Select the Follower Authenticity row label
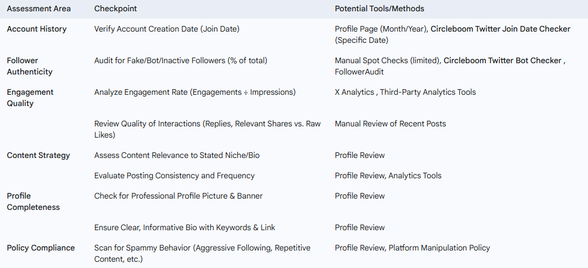The height and width of the screenshot is (268, 588). click(29, 66)
